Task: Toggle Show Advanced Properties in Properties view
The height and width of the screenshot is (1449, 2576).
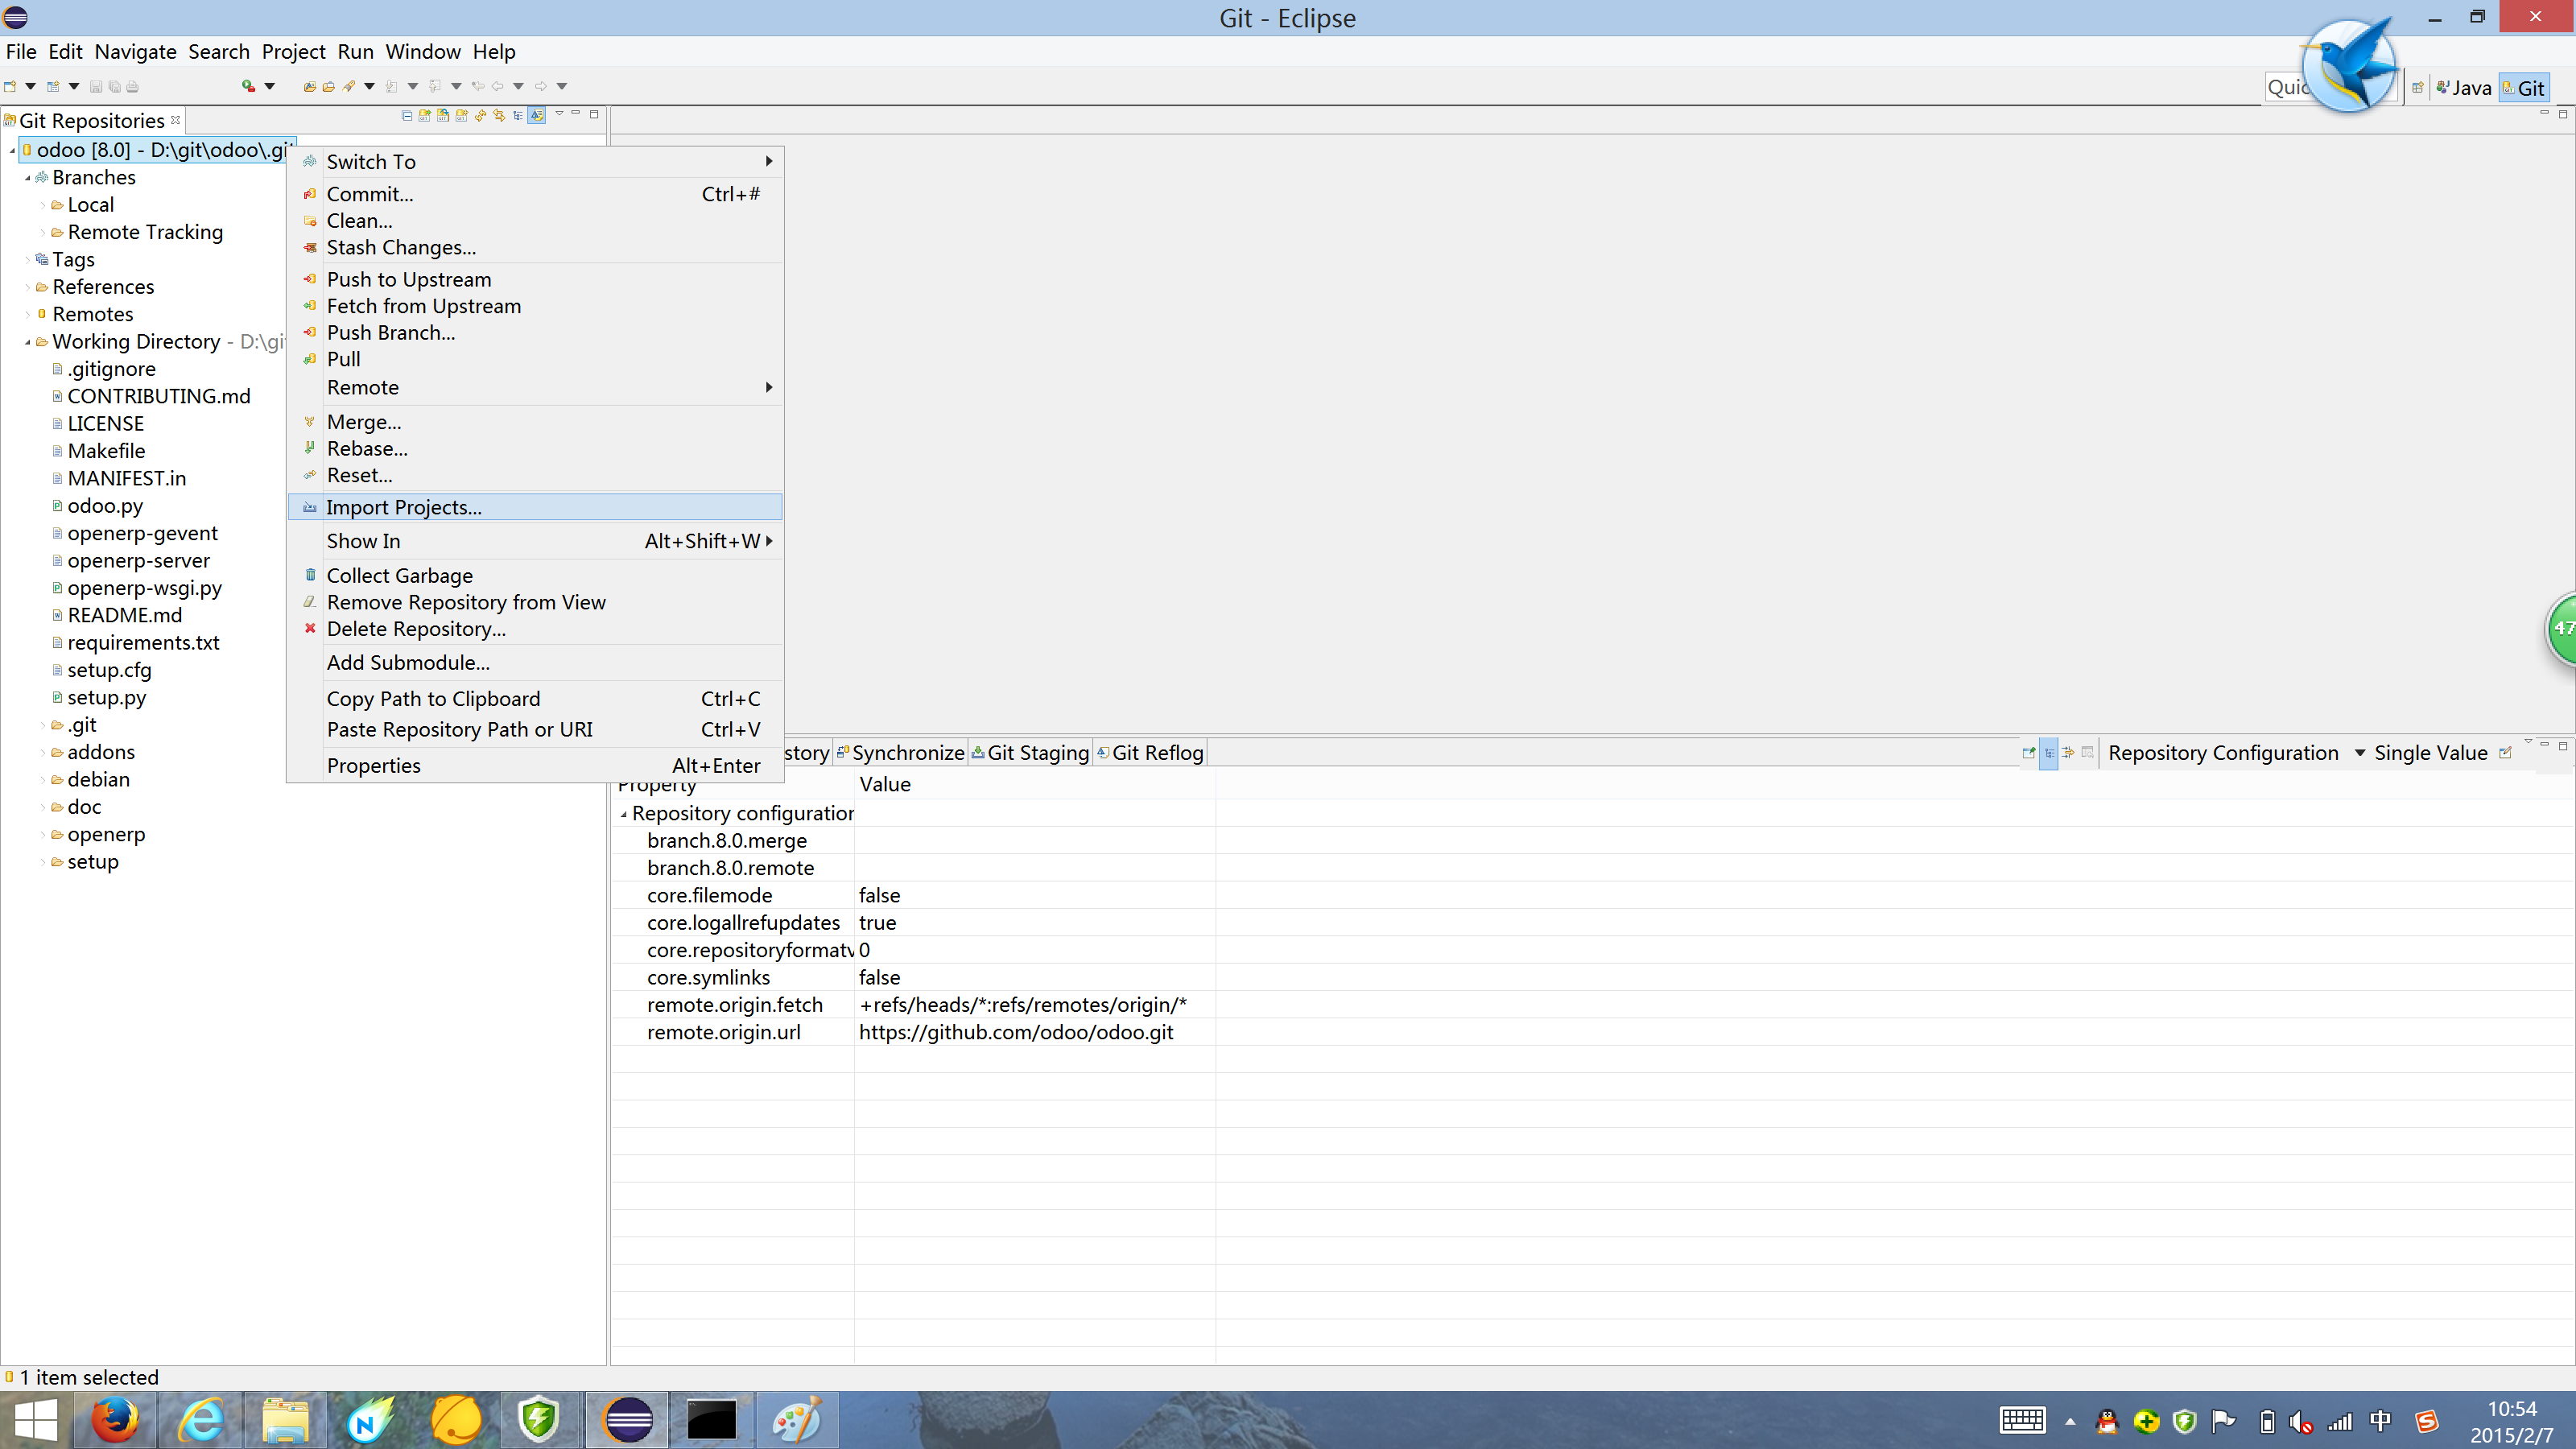Action: pos(2068,753)
